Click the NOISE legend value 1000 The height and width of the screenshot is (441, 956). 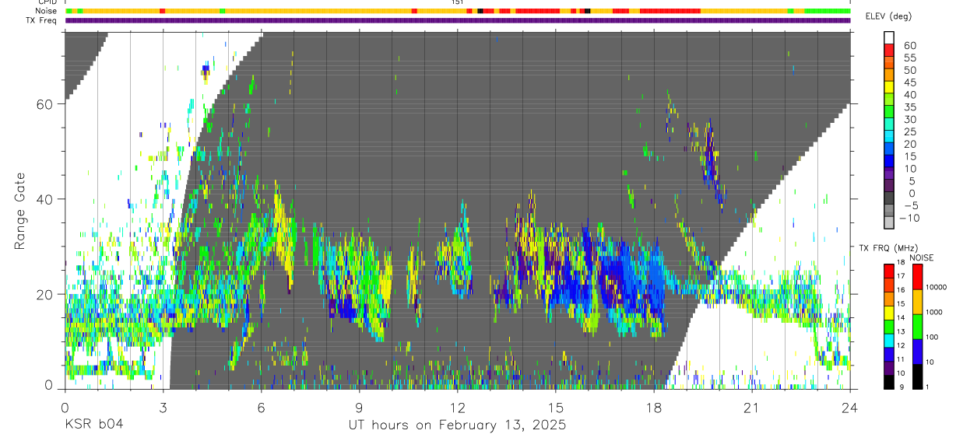[x=933, y=312]
